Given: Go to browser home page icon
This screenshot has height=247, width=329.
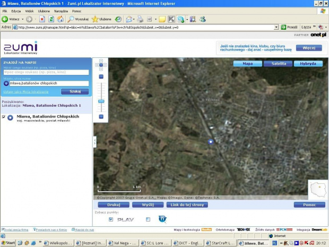Looking at the screenshot, I should 60,19.
